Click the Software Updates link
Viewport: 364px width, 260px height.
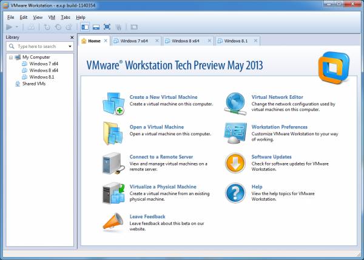click(271, 157)
